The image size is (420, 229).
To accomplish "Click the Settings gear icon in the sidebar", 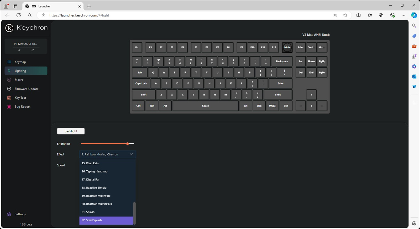I will 9,214.
